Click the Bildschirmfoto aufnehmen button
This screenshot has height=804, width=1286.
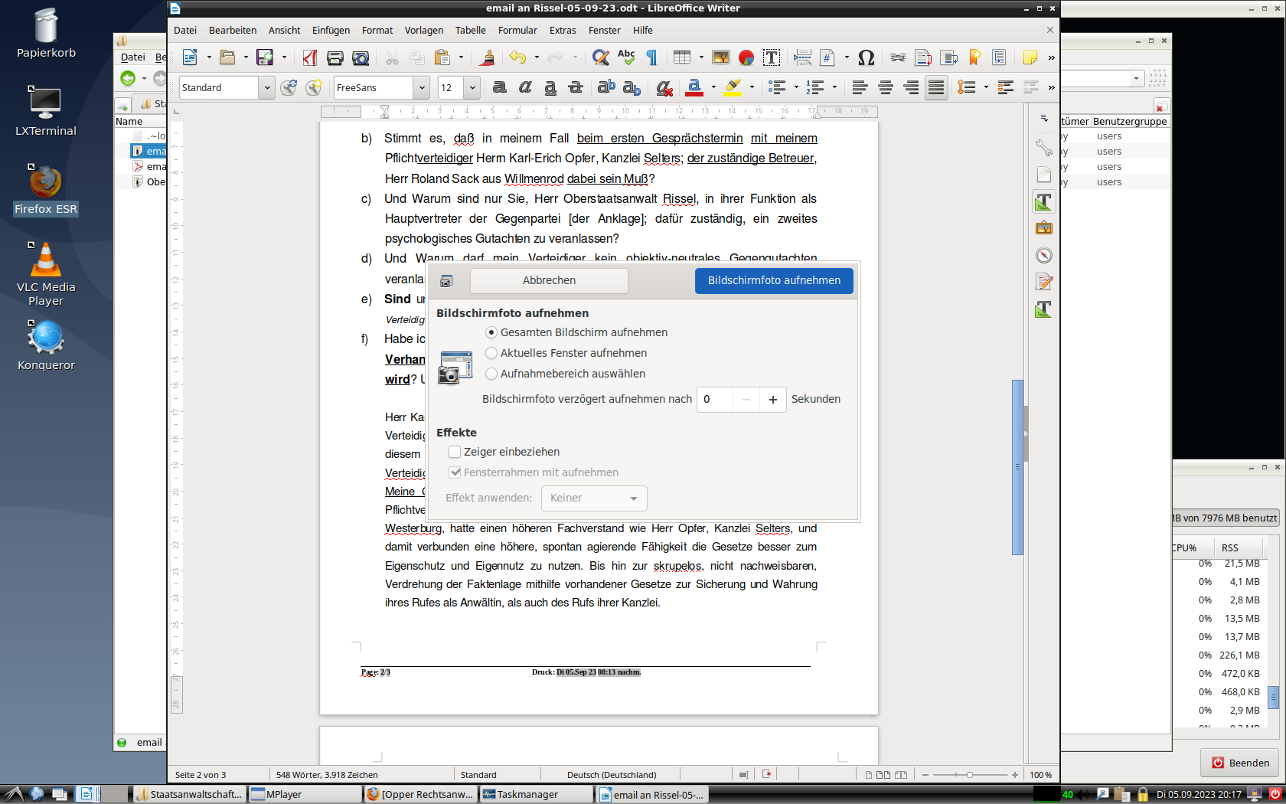click(774, 280)
